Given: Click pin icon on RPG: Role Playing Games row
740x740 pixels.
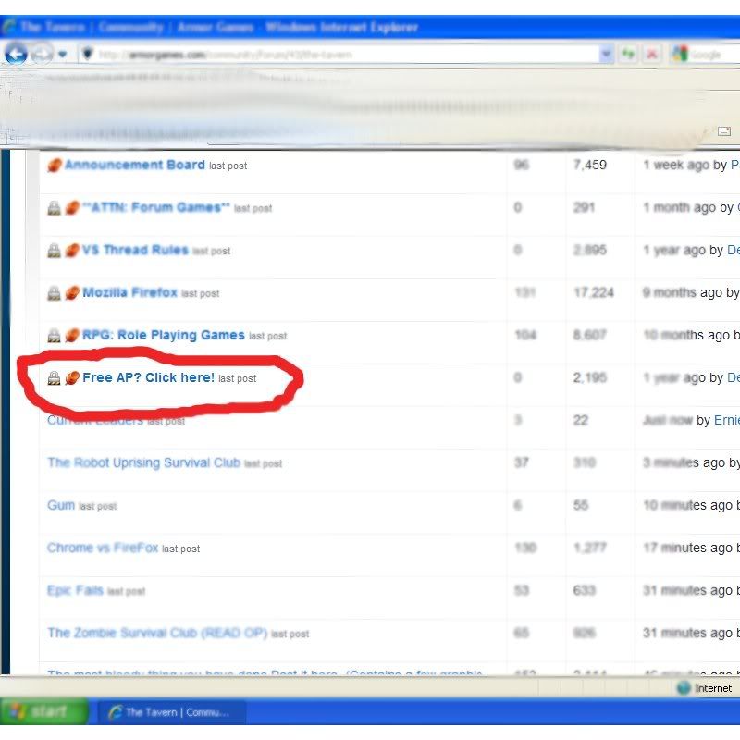Looking at the screenshot, I should 72,336.
